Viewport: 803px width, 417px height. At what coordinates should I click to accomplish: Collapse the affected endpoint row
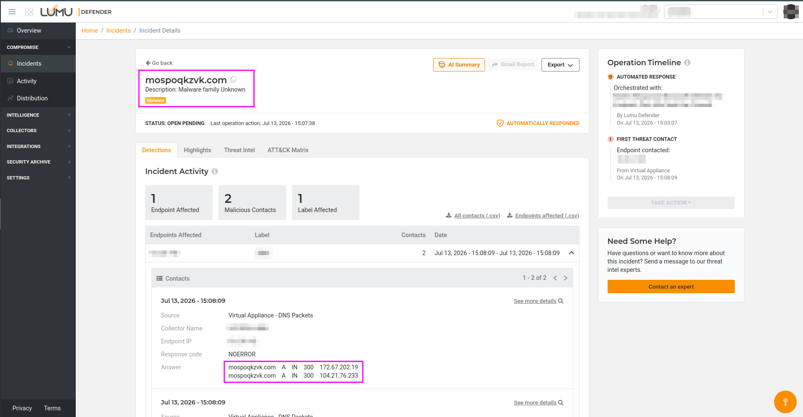(571, 253)
